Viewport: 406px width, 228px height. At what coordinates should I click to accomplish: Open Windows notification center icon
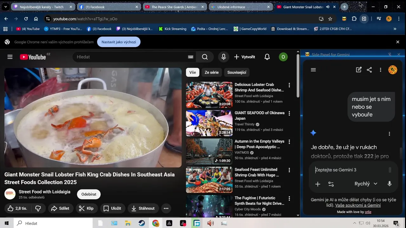tap(396, 223)
